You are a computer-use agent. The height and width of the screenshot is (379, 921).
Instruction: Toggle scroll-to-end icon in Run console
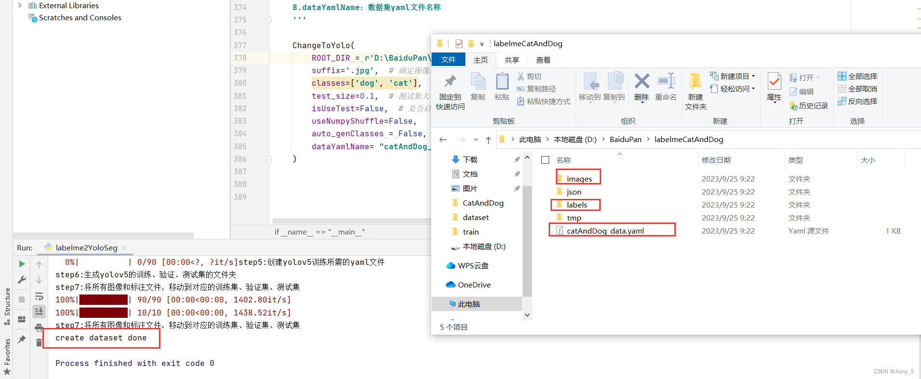[x=39, y=312]
